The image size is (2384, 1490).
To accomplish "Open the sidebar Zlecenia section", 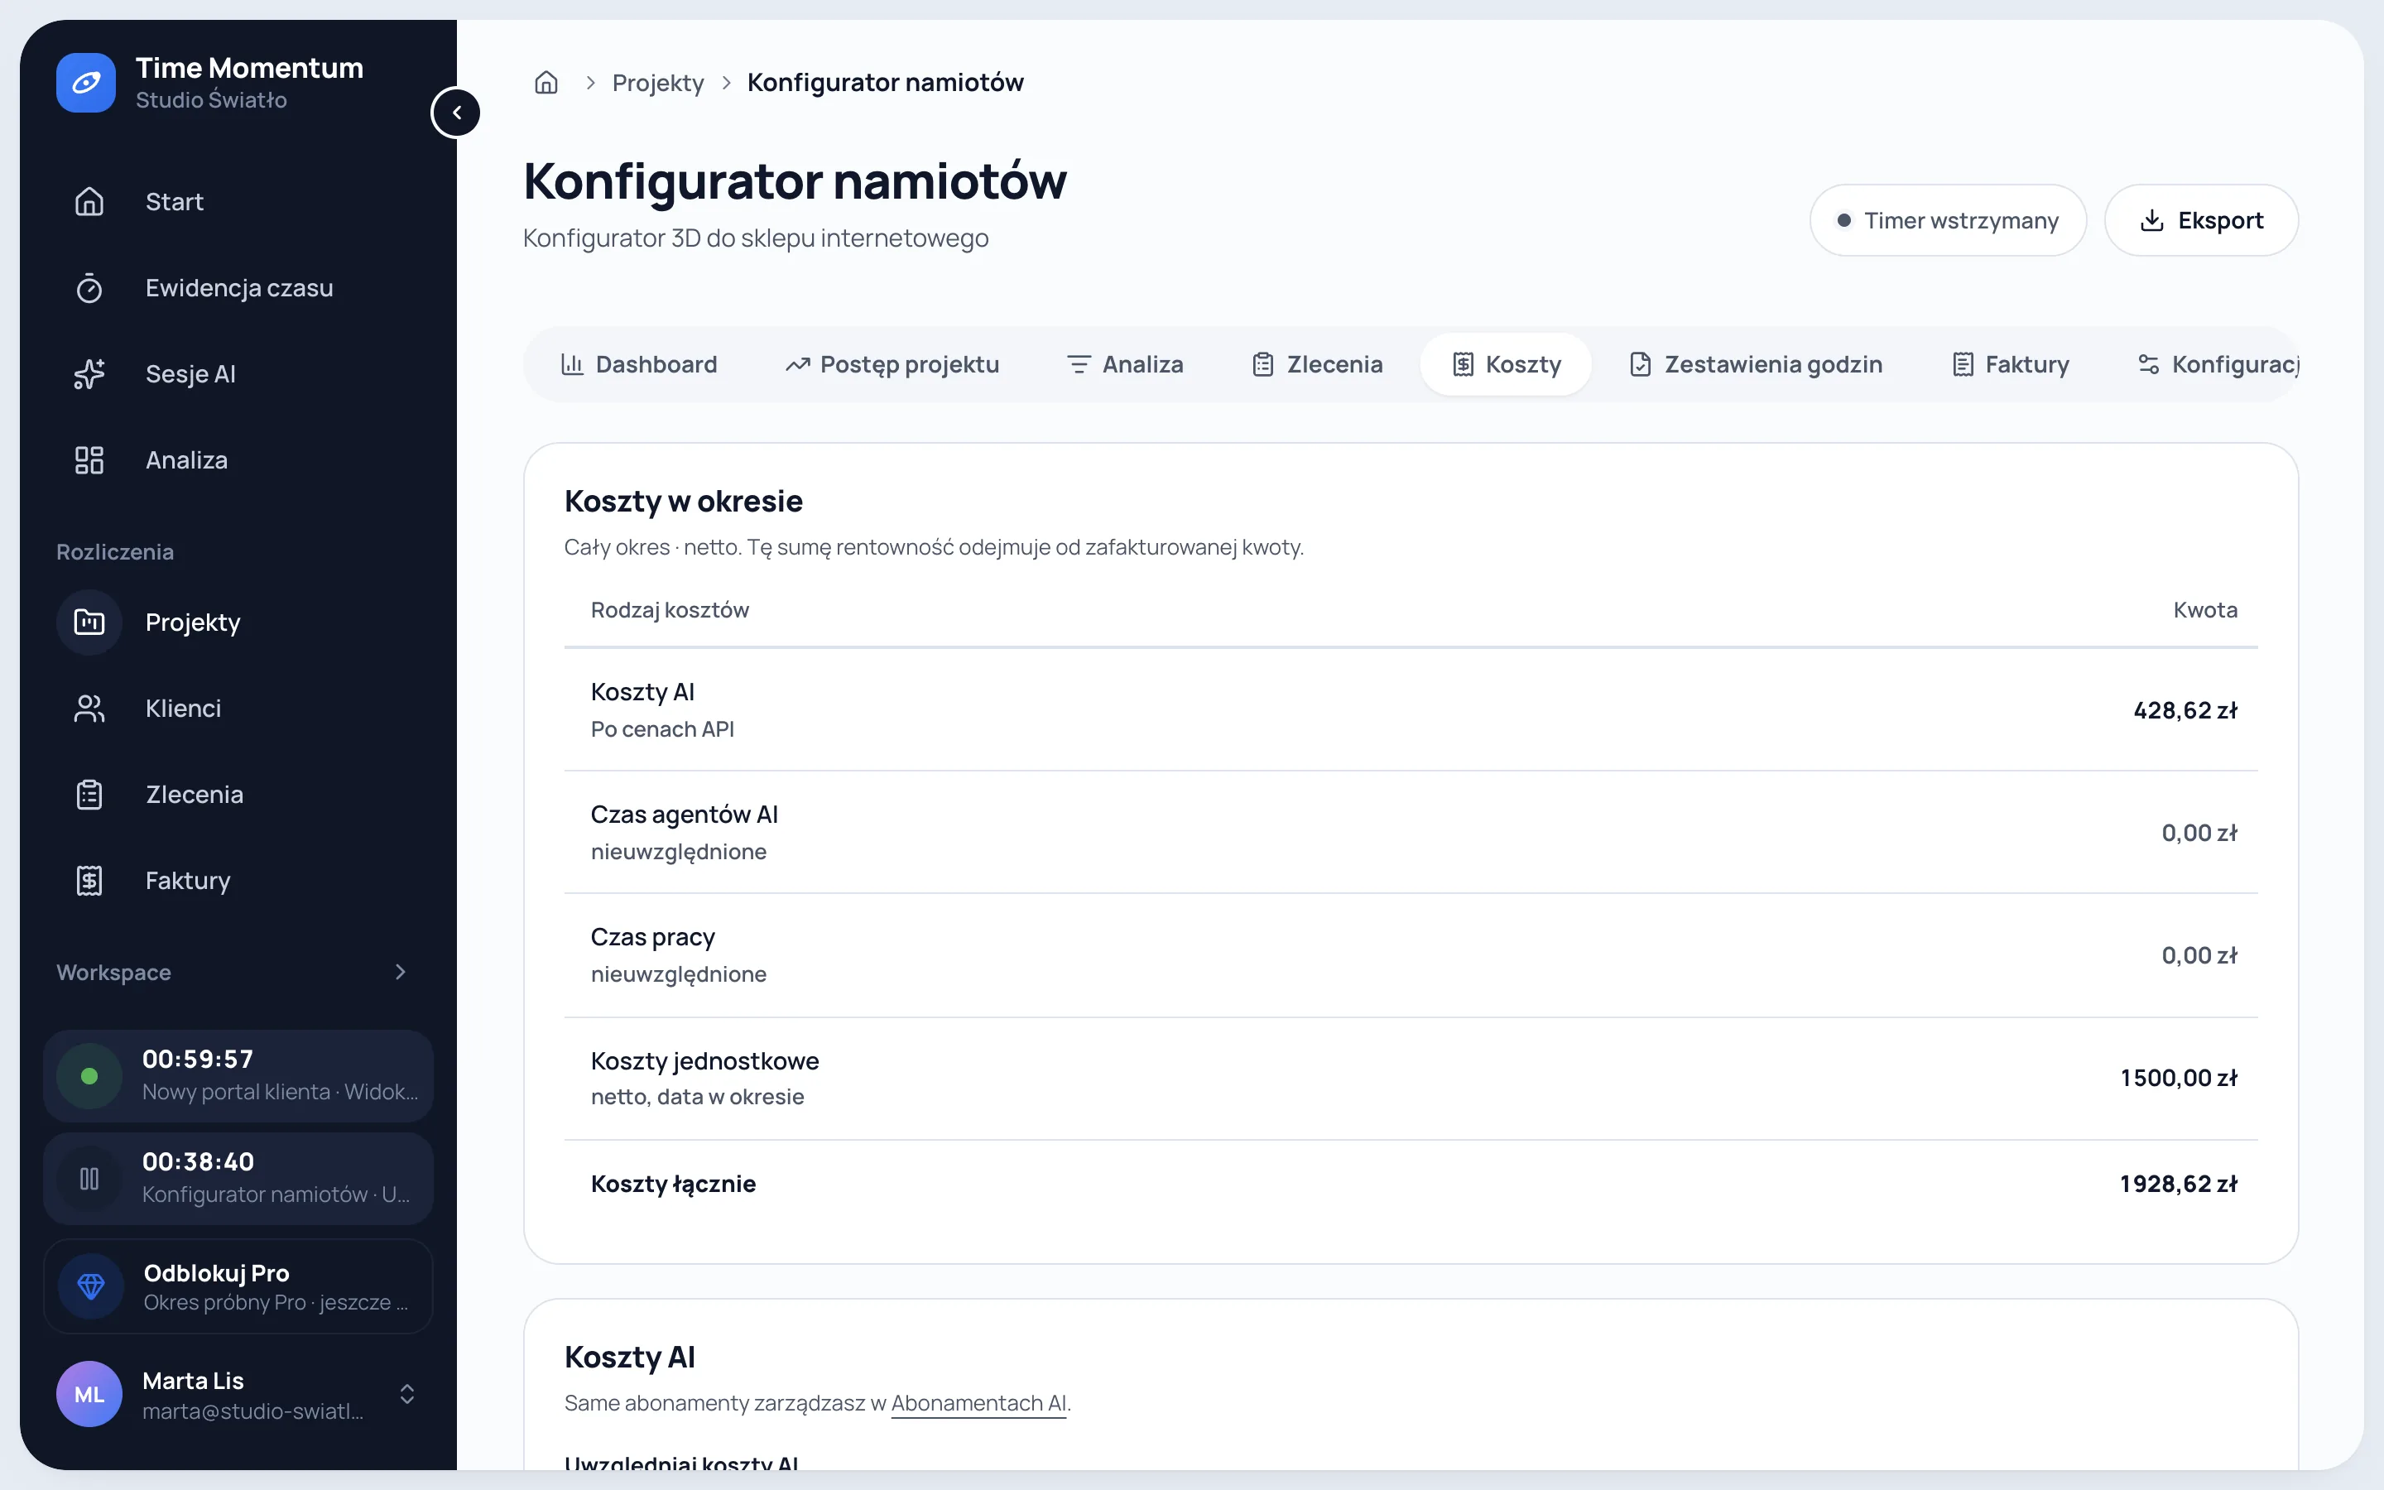I will pos(238,795).
